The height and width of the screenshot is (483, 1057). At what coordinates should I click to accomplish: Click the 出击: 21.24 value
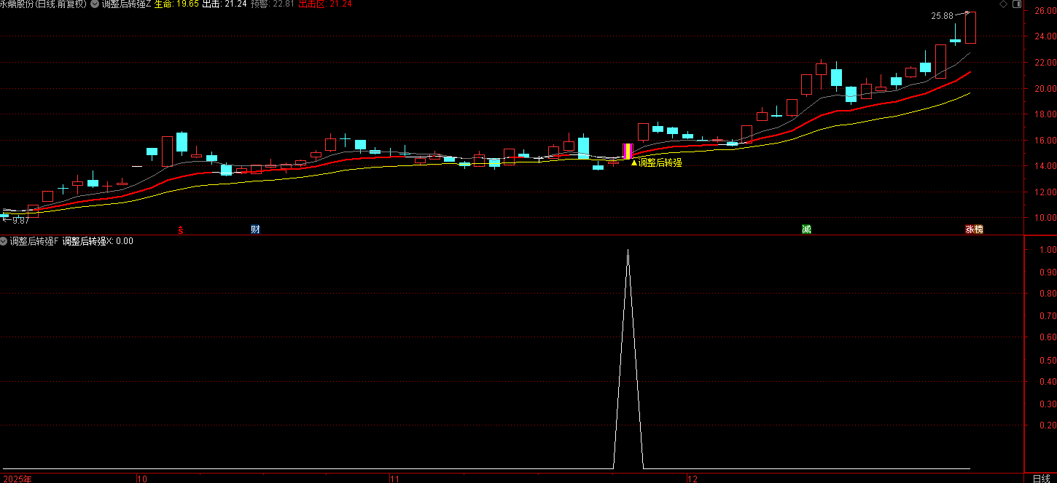click(x=225, y=4)
